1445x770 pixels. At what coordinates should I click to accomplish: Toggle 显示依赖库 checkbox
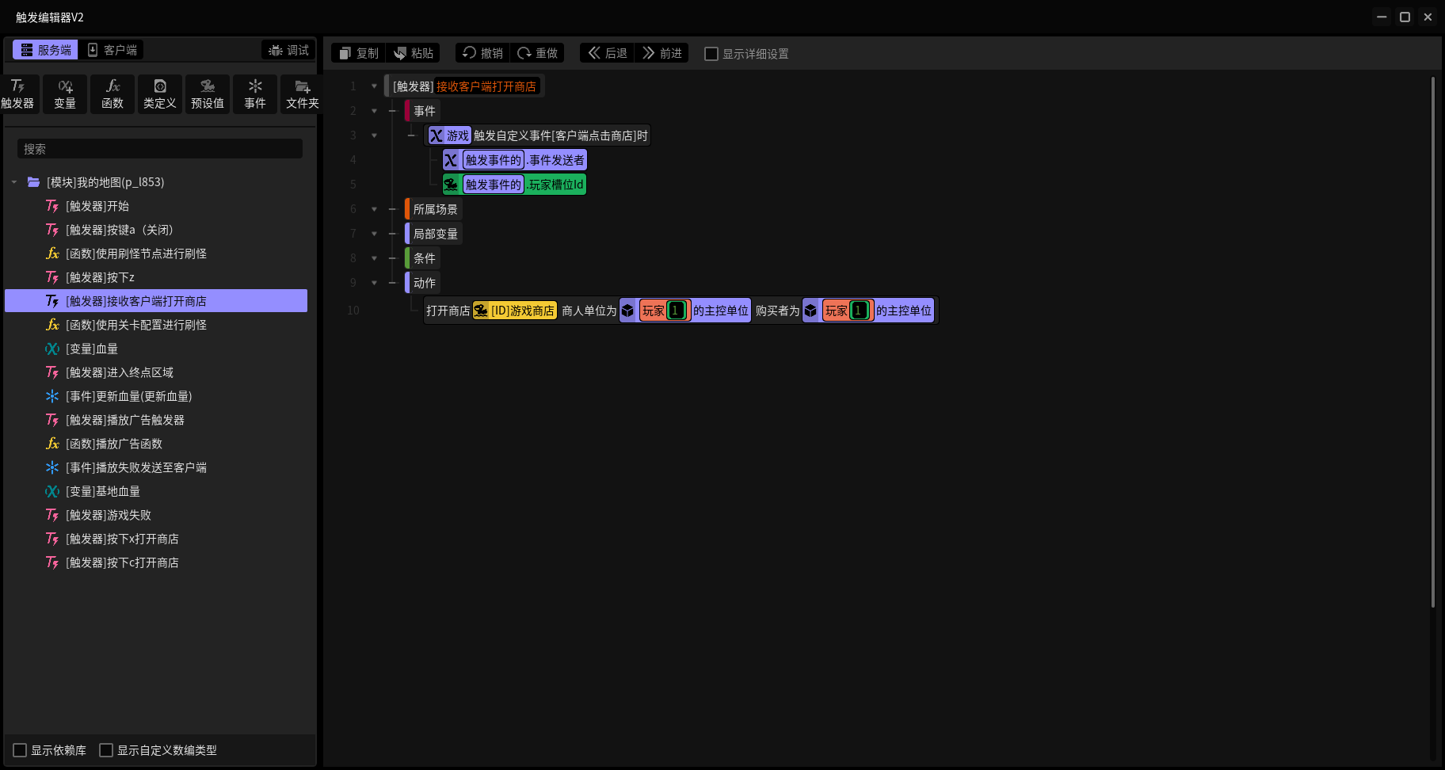coord(21,750)
